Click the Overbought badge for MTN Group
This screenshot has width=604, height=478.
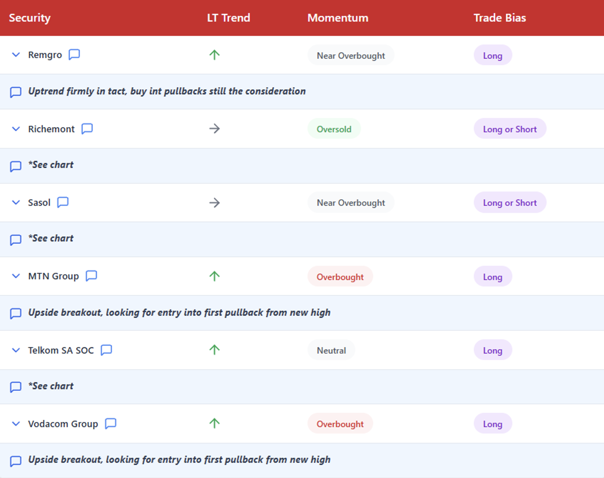coord(340,277)
